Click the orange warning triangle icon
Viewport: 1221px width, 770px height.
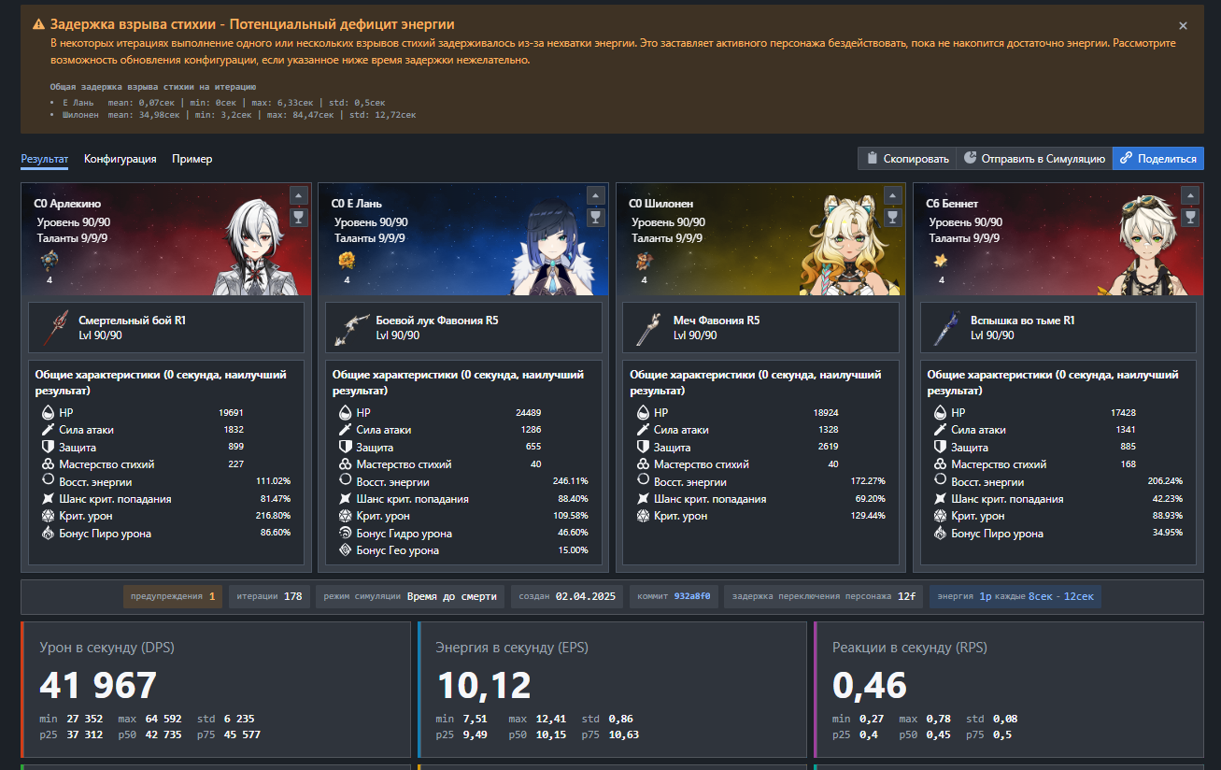pyautogui.click(x=38, y=24)
